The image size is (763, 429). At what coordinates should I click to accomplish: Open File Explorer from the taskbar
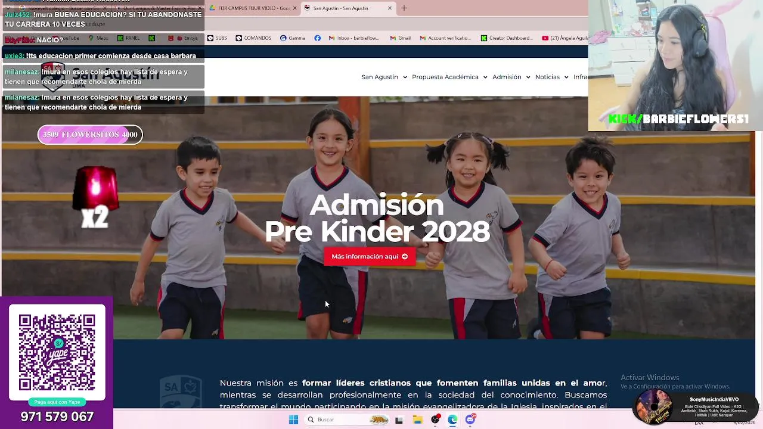(x=417, y=419)
